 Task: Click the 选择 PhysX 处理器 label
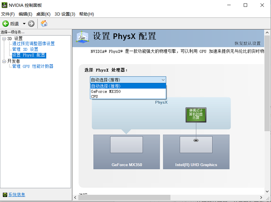(x=106, y=70)
